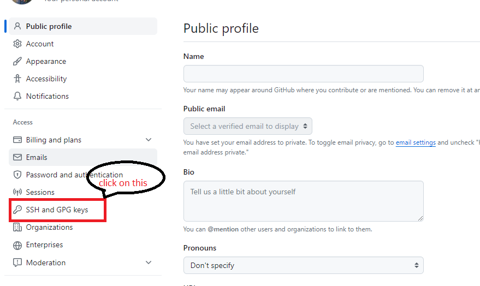Open Public profile settings page
Viewport: 480px width, 286px height.
83,26
